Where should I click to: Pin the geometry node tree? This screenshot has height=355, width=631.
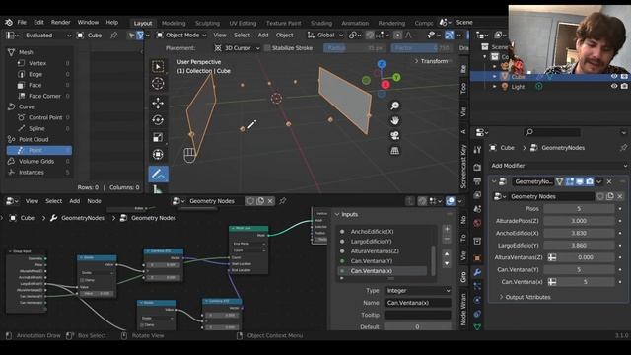(x=283, y=201)
